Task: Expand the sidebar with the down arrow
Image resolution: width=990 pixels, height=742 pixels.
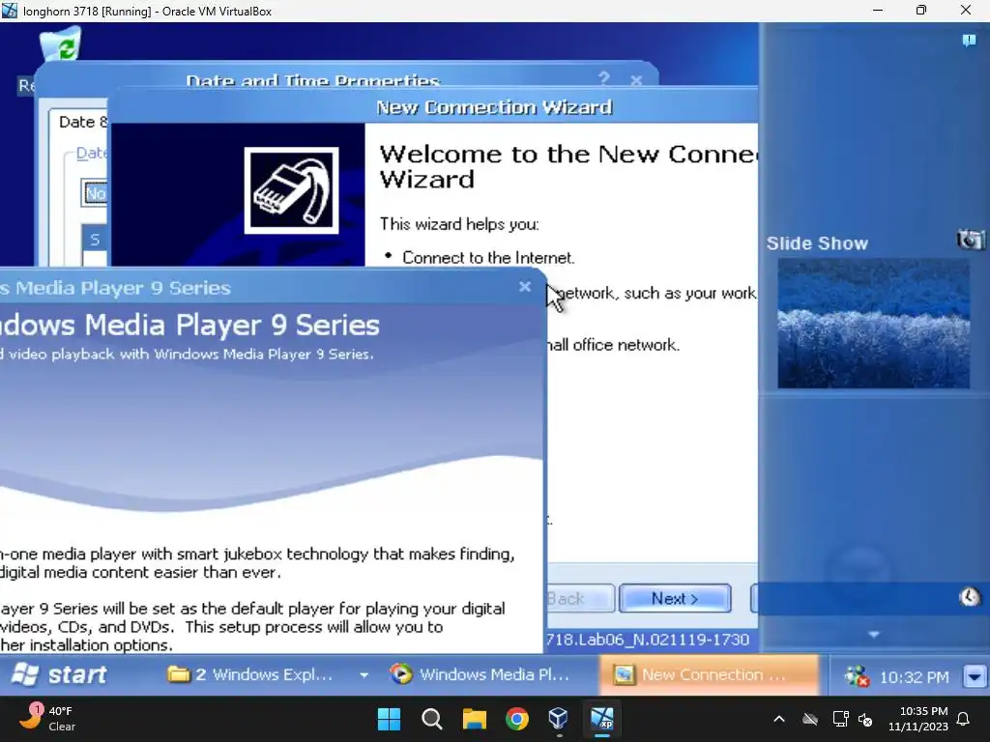Action: (x=874, y=634)
